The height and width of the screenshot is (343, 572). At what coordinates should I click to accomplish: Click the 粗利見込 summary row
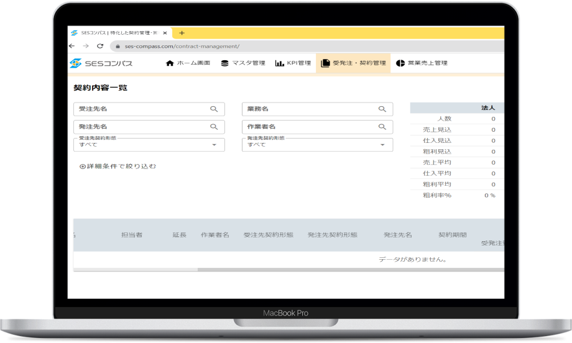(457, 152)
